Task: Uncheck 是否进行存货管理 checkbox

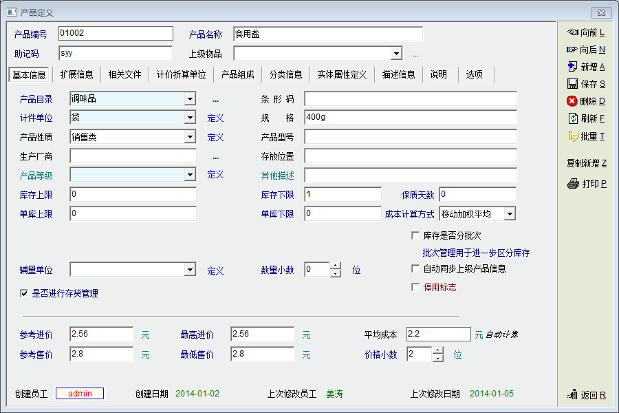Action: click(25, 293)
